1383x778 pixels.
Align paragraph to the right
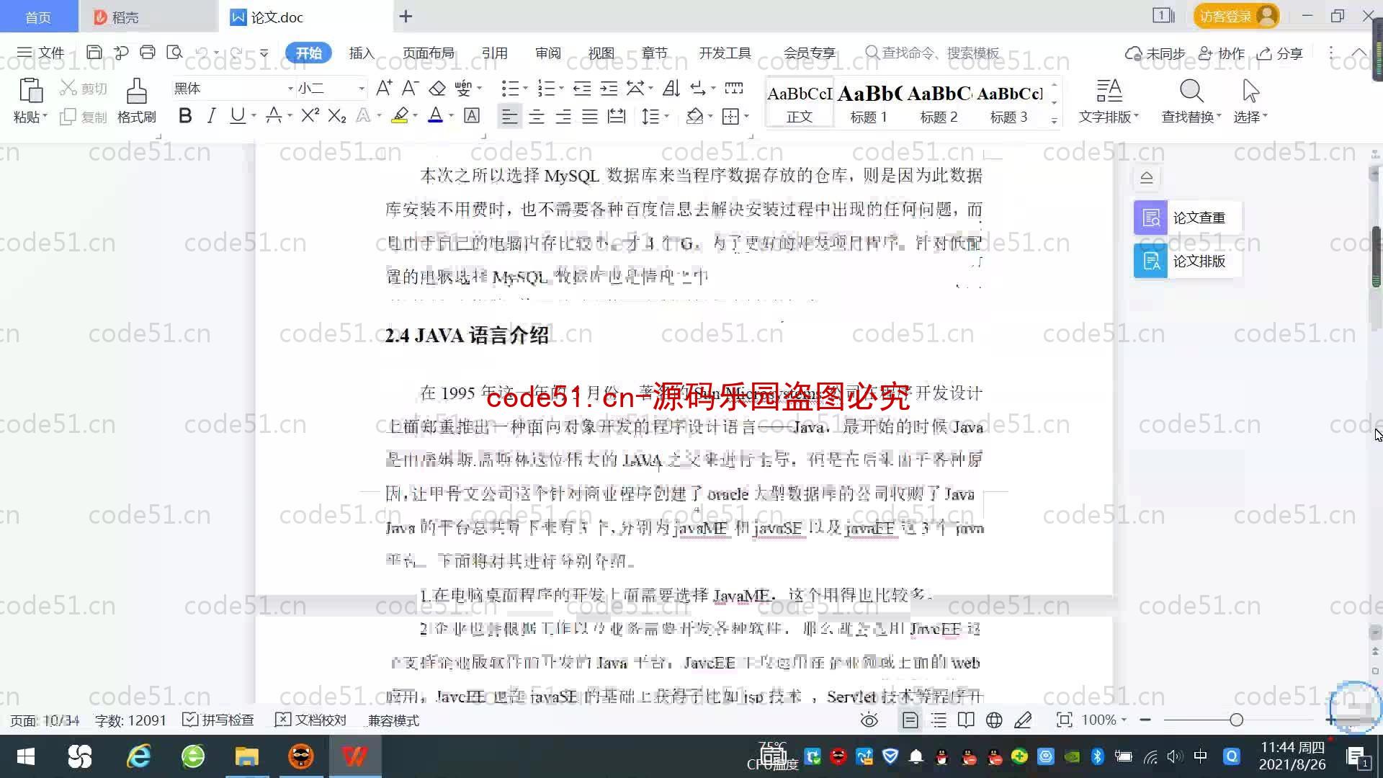(x=563, y=116)
